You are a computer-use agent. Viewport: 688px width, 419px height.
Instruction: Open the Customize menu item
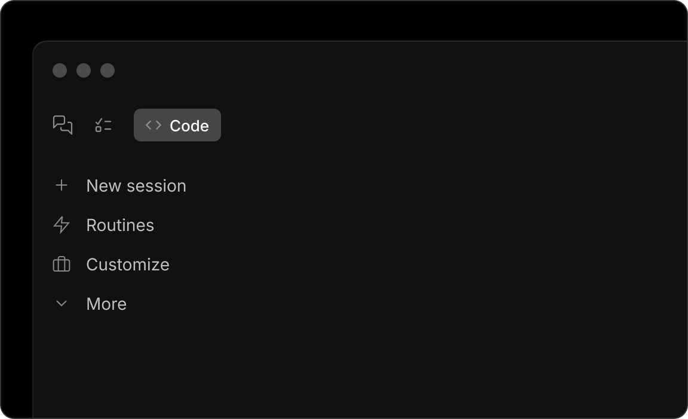point(128,264)
